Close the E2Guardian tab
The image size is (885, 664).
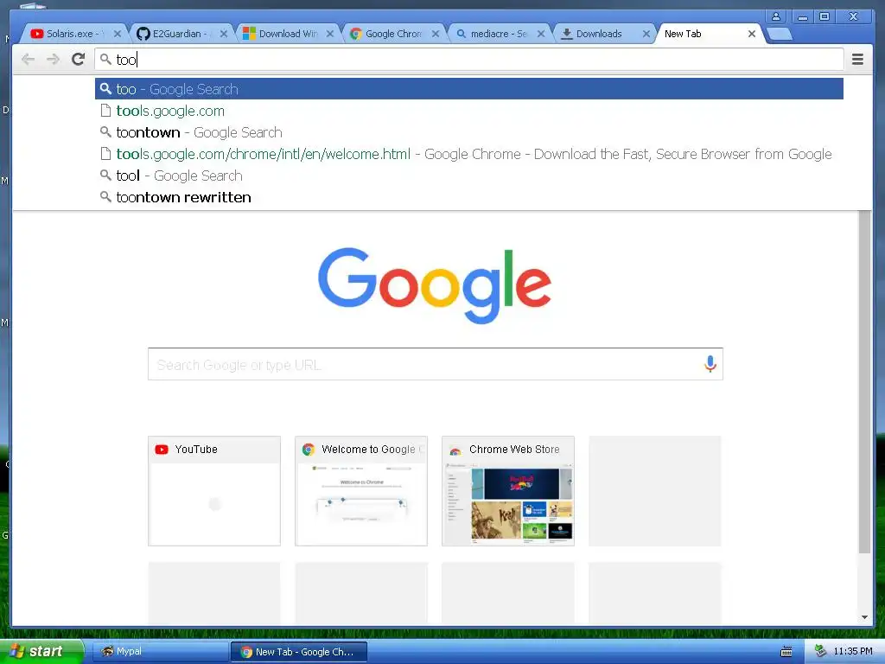point(224,34)
